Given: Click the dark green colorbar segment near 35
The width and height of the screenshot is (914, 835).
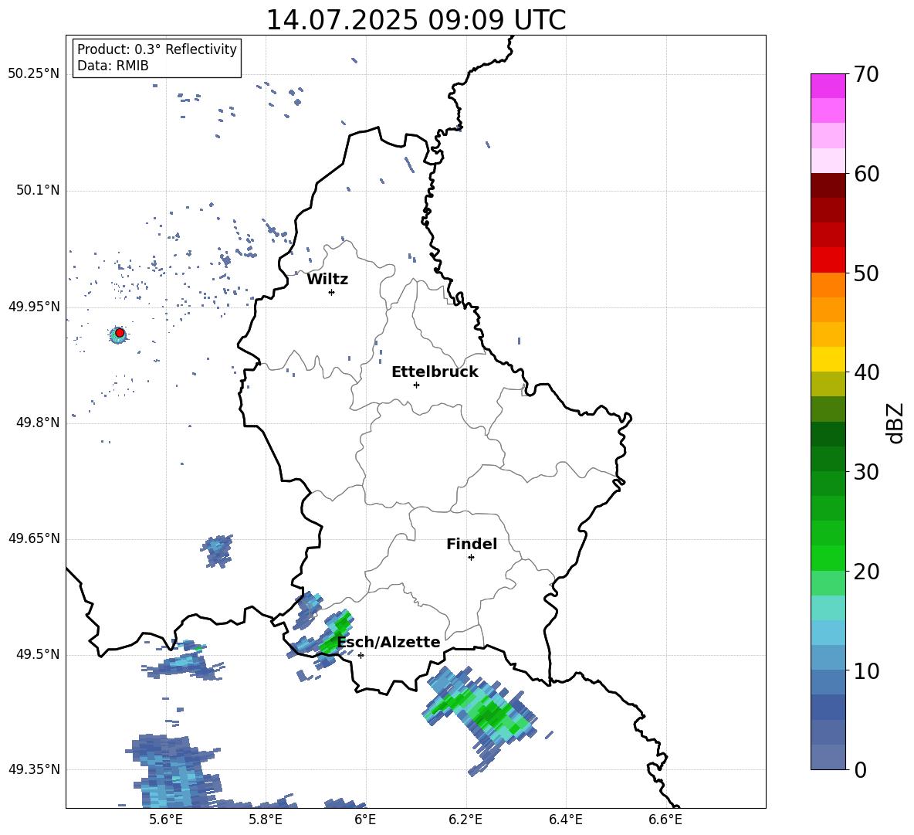Looking at the screenshot, I should pos(828,434).
